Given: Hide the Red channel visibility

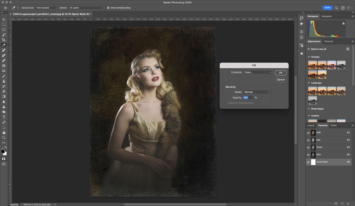Looking at the screenshot, I should coord(308,140).
